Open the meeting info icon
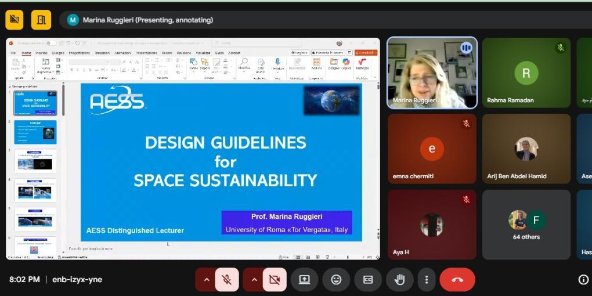Screen dimensions: 592x296 tap(583, 279)
